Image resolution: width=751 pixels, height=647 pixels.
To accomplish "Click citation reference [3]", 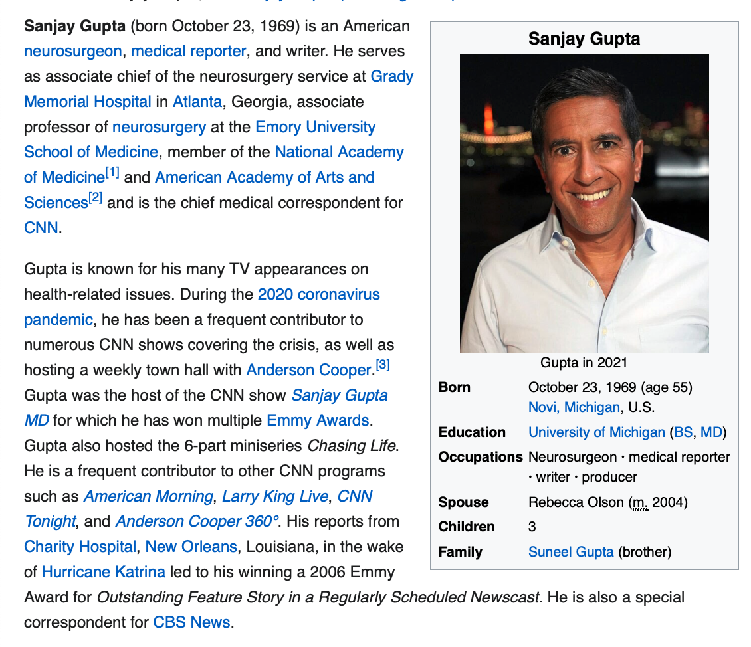I will coord(383,365).
